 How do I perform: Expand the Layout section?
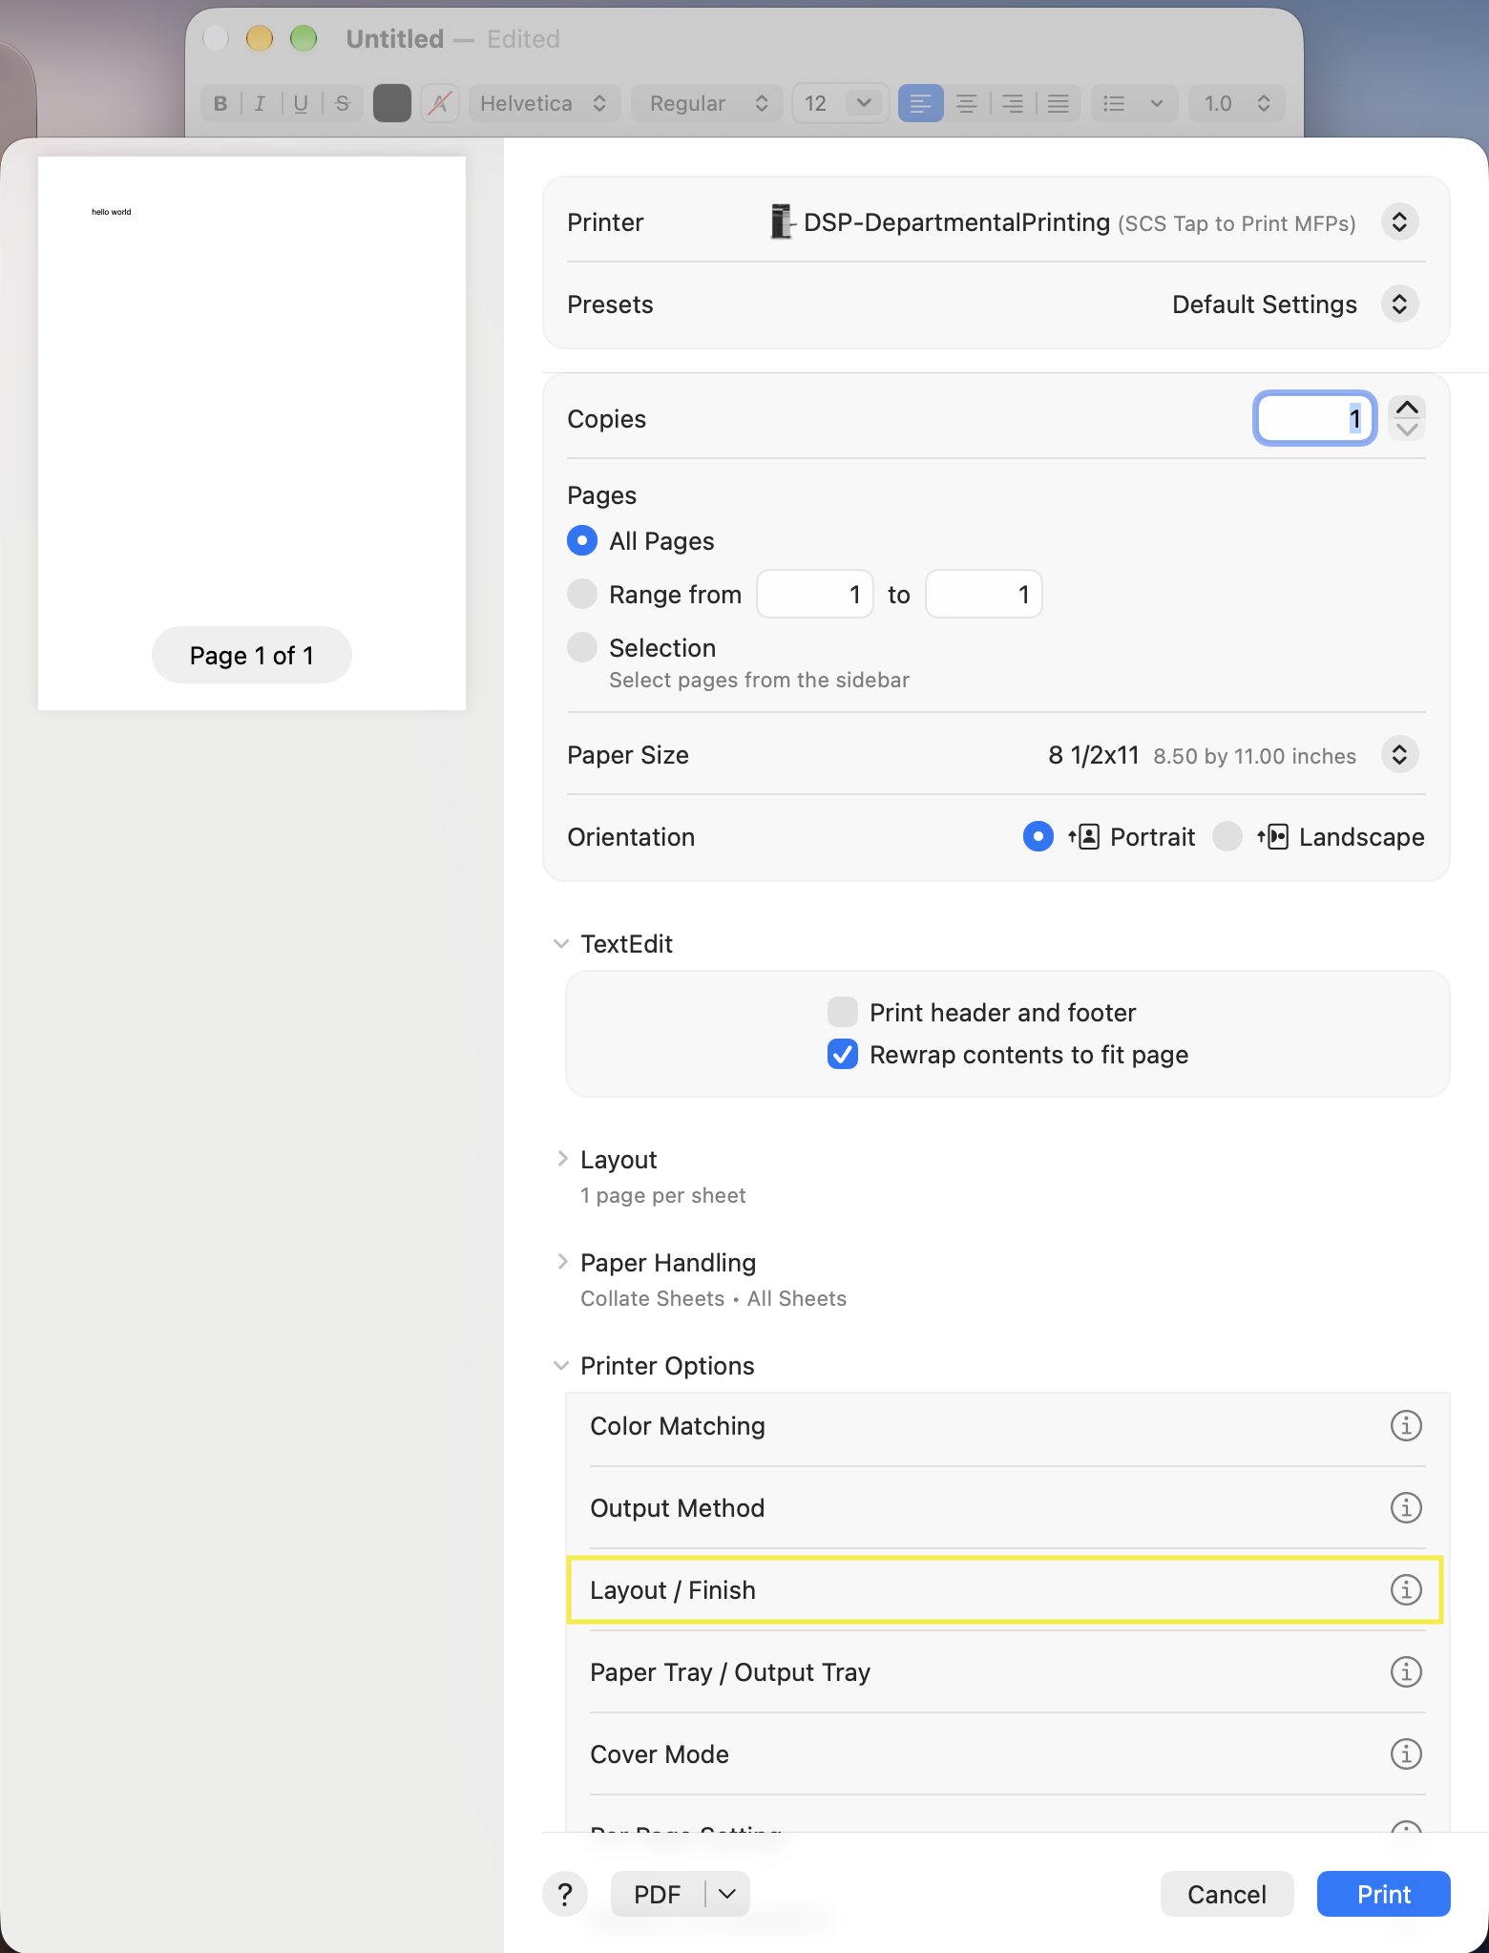coord(561,1159)
